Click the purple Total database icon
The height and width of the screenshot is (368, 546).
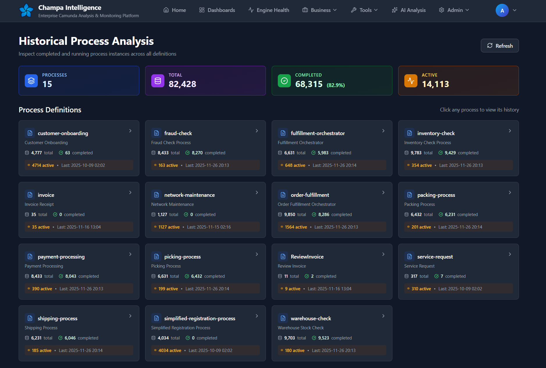click(158, 81)
